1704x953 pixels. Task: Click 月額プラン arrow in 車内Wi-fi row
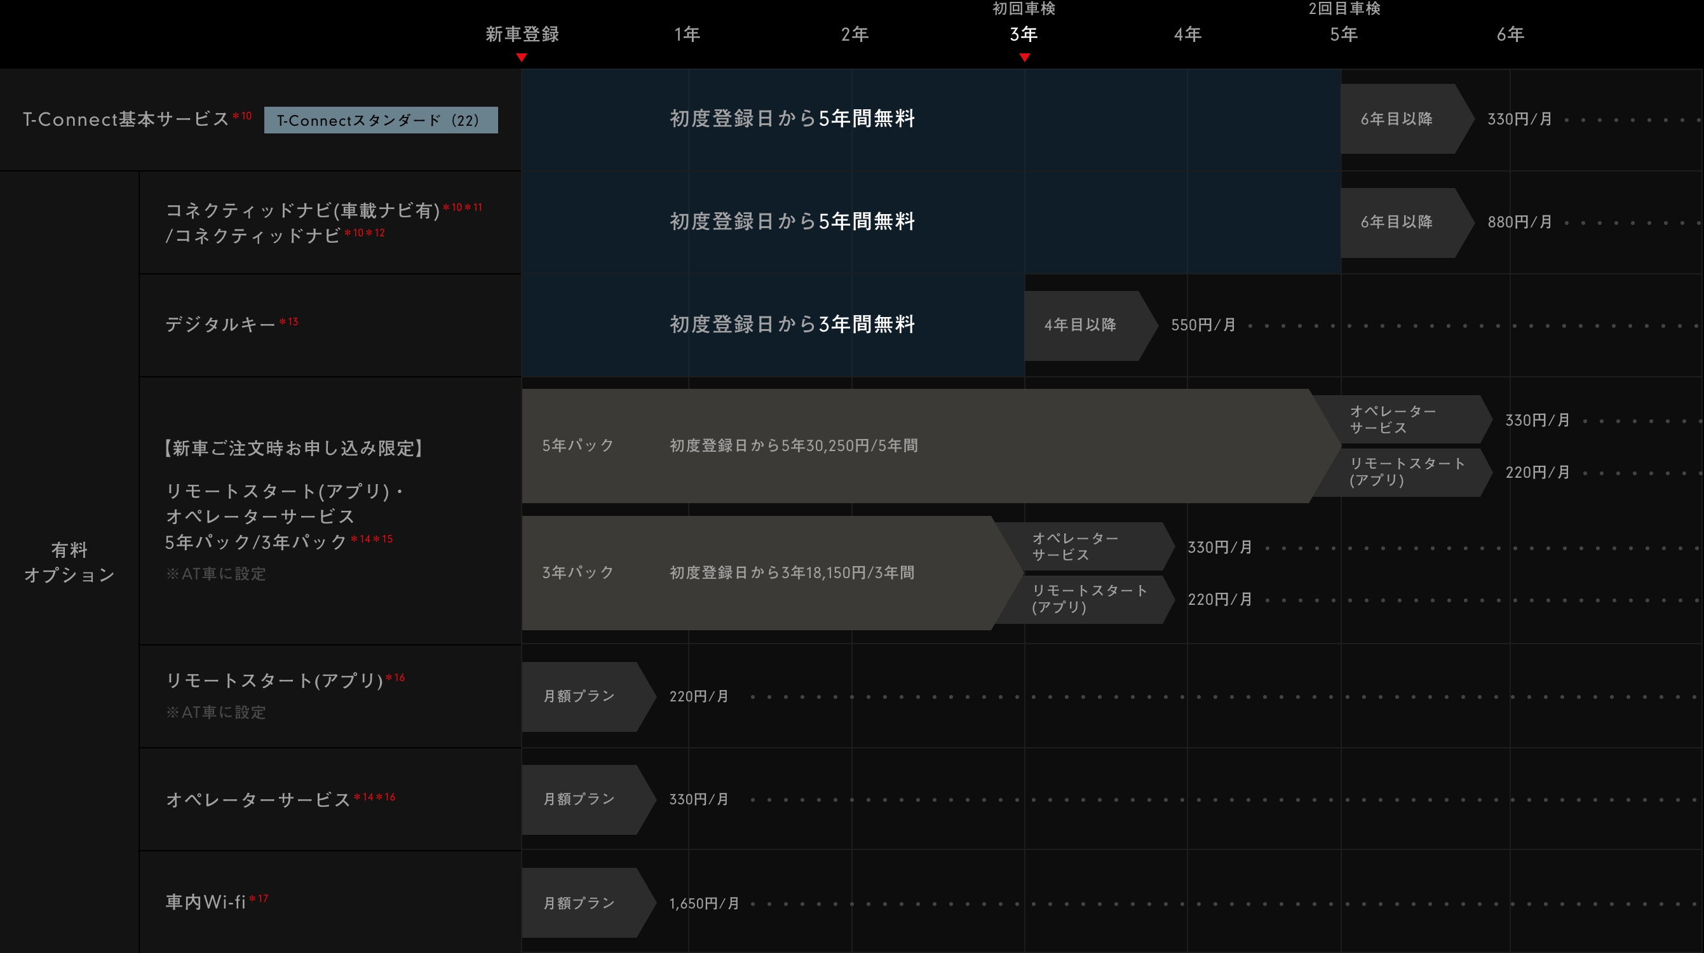click(589, 903)
